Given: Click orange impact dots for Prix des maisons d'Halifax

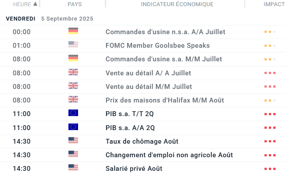Looking at the screenshot, I should click(270, 101).
